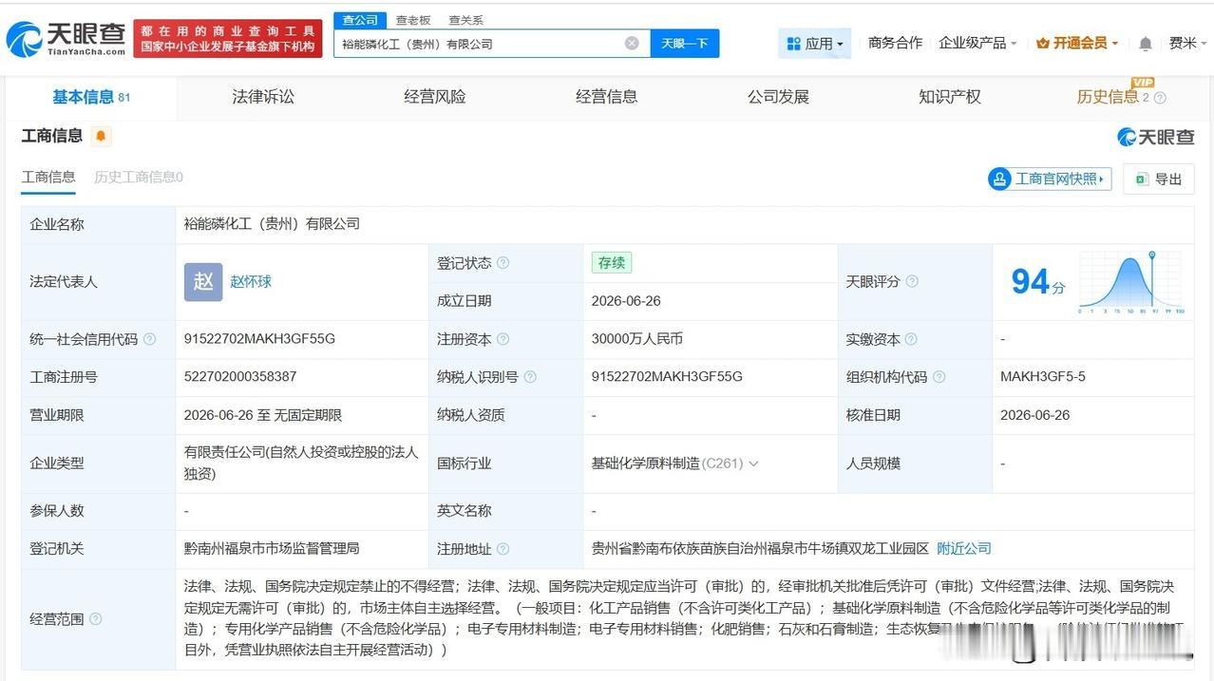Open notifications bell in top bar
The image size is (1214, 681).
[x=1146, y=44]
